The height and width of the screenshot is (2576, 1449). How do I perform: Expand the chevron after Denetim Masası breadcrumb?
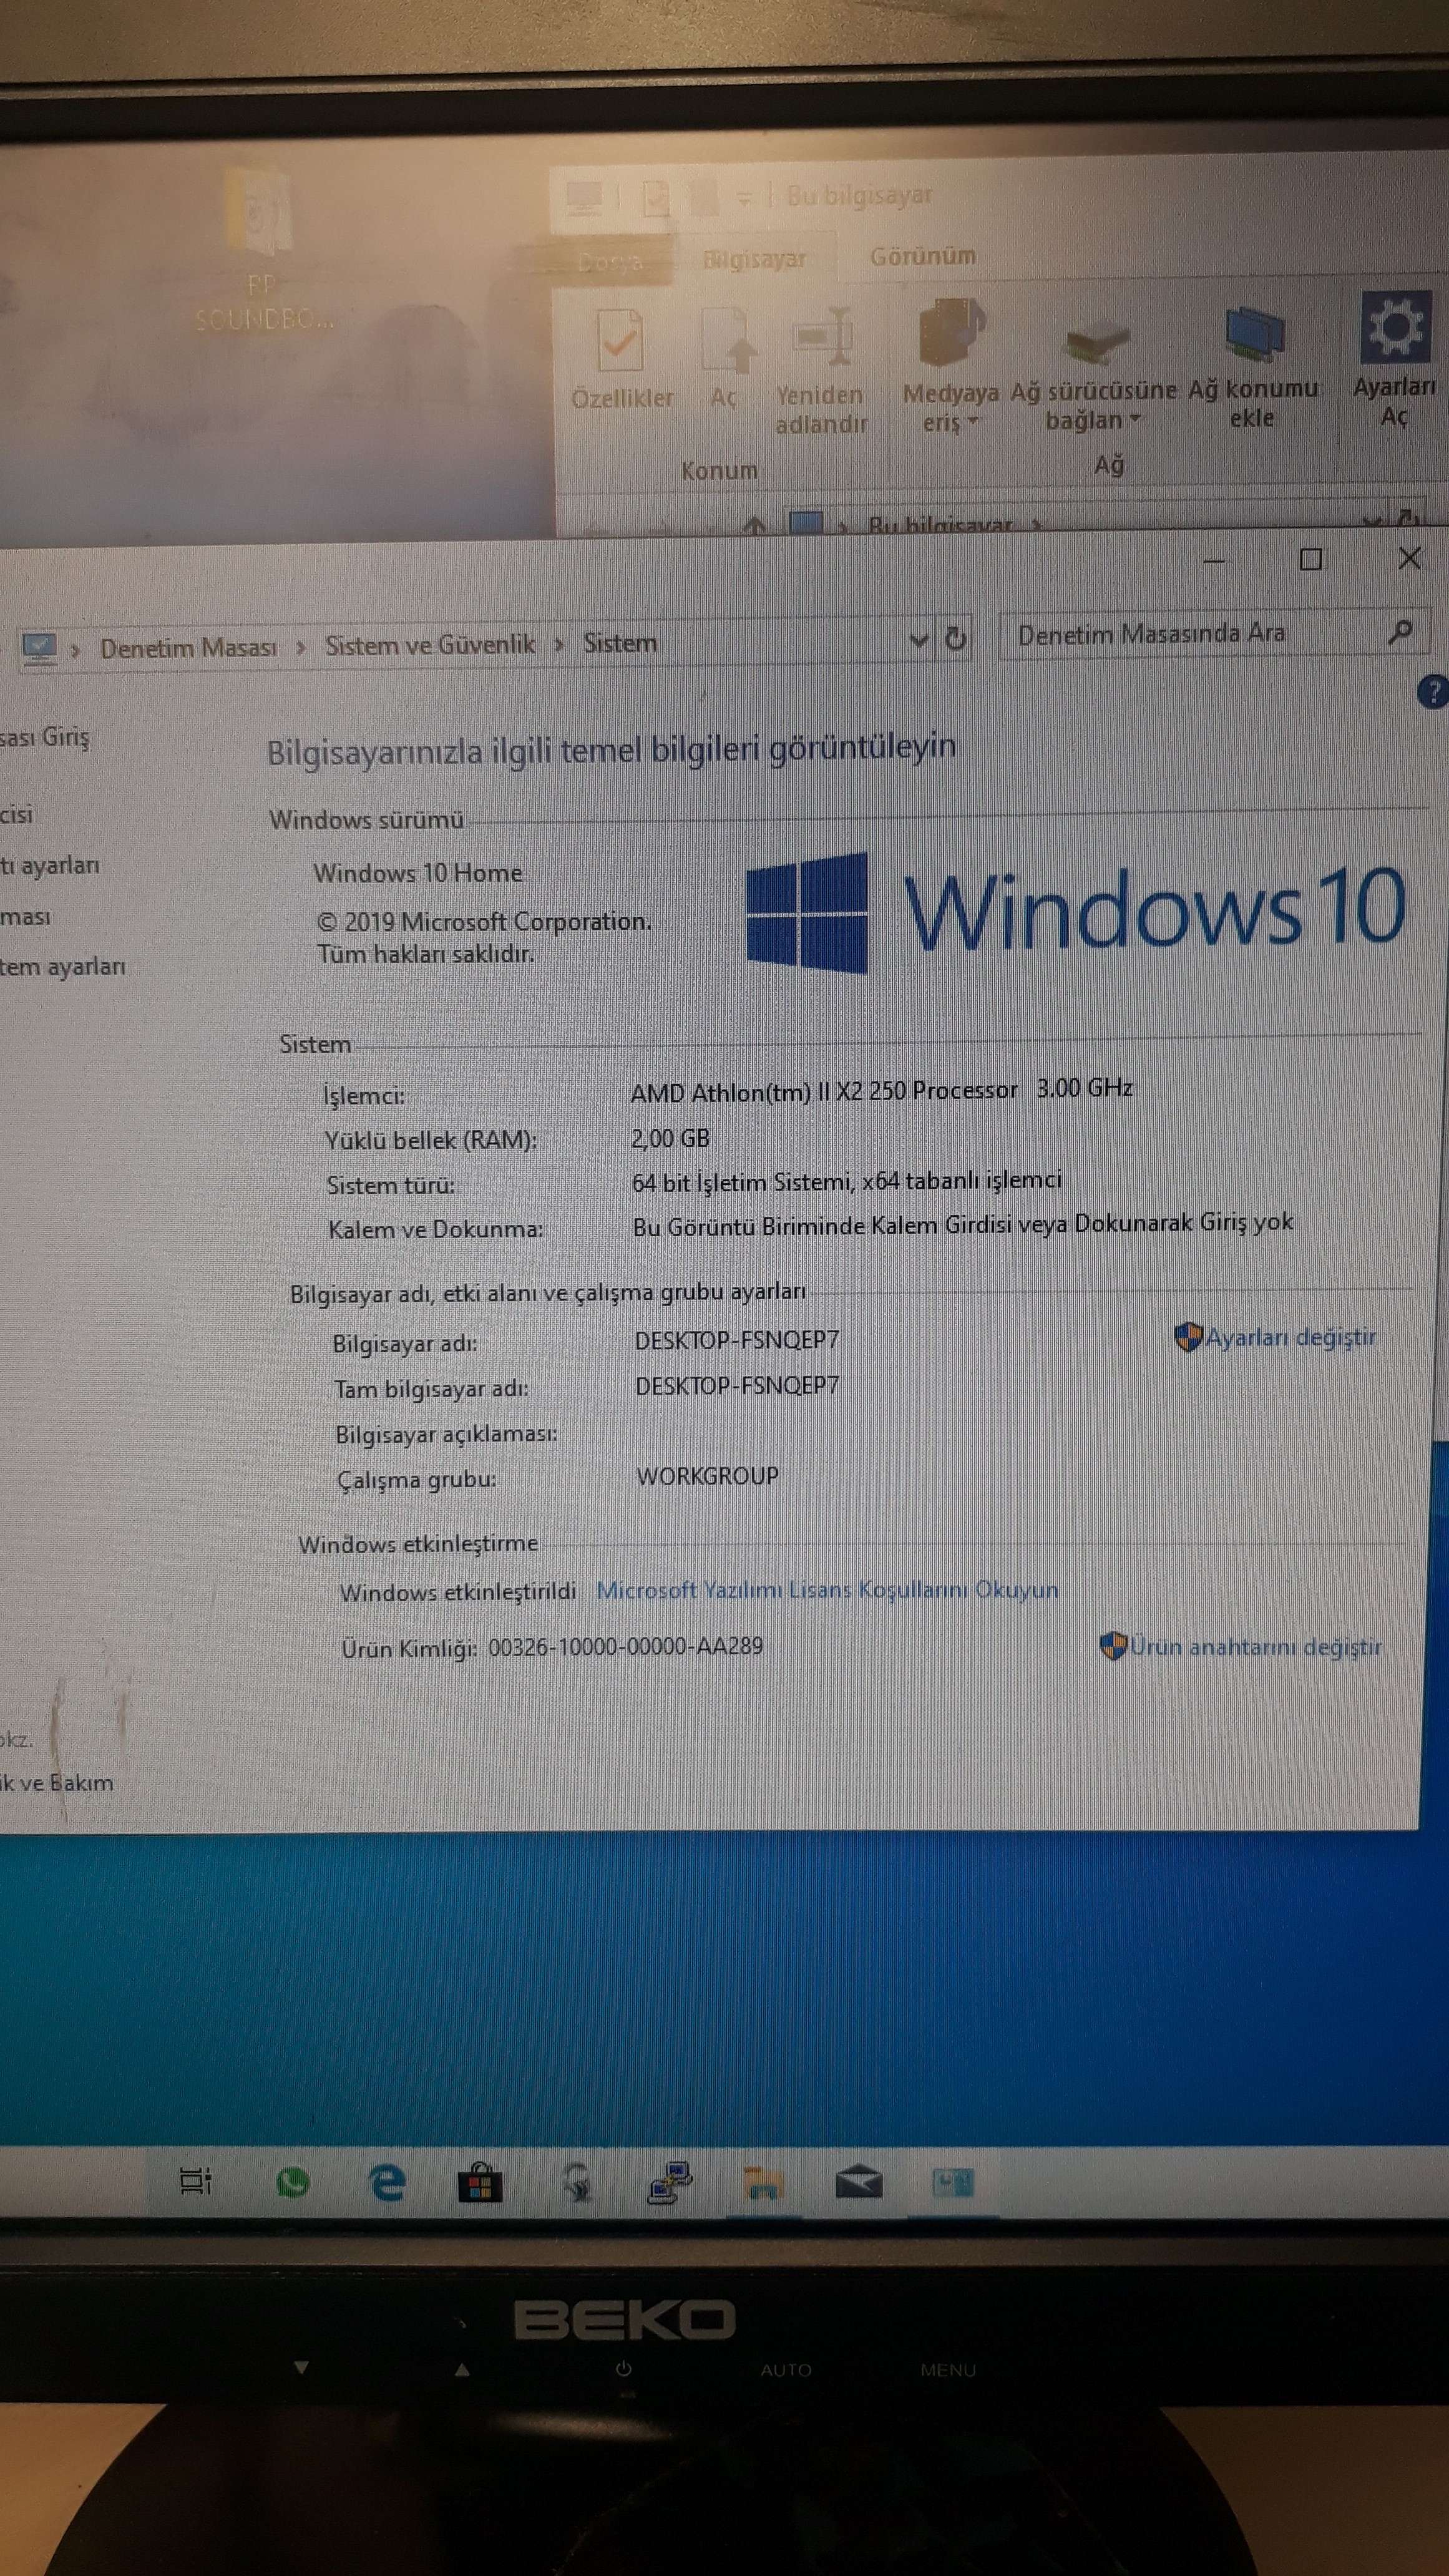pyautogui.click(x=300, y=647)
